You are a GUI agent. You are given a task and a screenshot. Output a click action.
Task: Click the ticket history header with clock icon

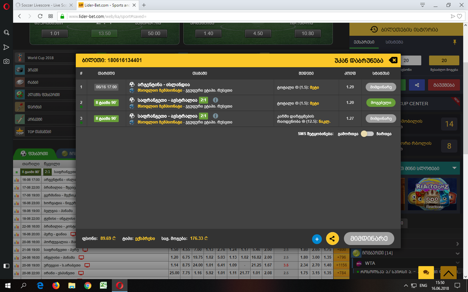click(x=406, y=29)
